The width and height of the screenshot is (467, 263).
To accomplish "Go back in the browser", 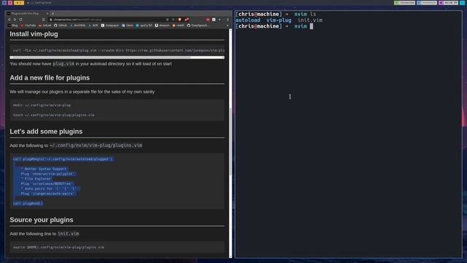I will [x=9, y=20].
